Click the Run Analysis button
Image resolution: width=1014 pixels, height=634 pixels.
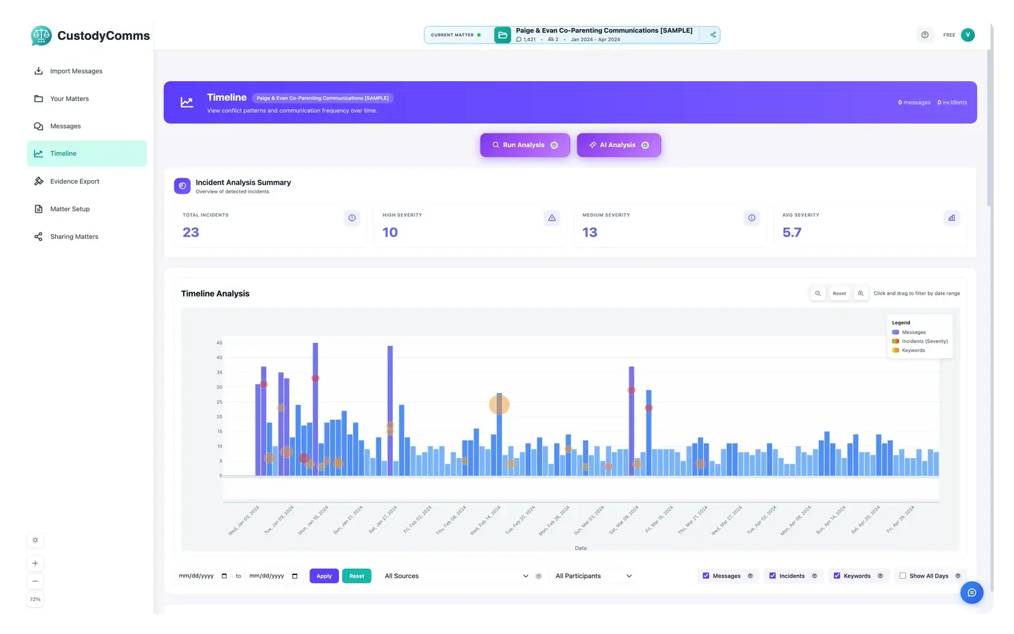click(525, 145)
